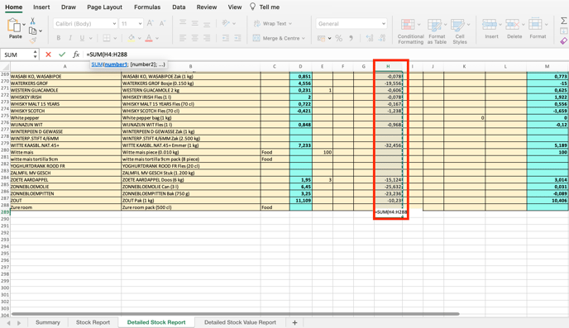
Task: Cut selection with the scissors icon
Action: pyautogui.click(x=32, y=21)
